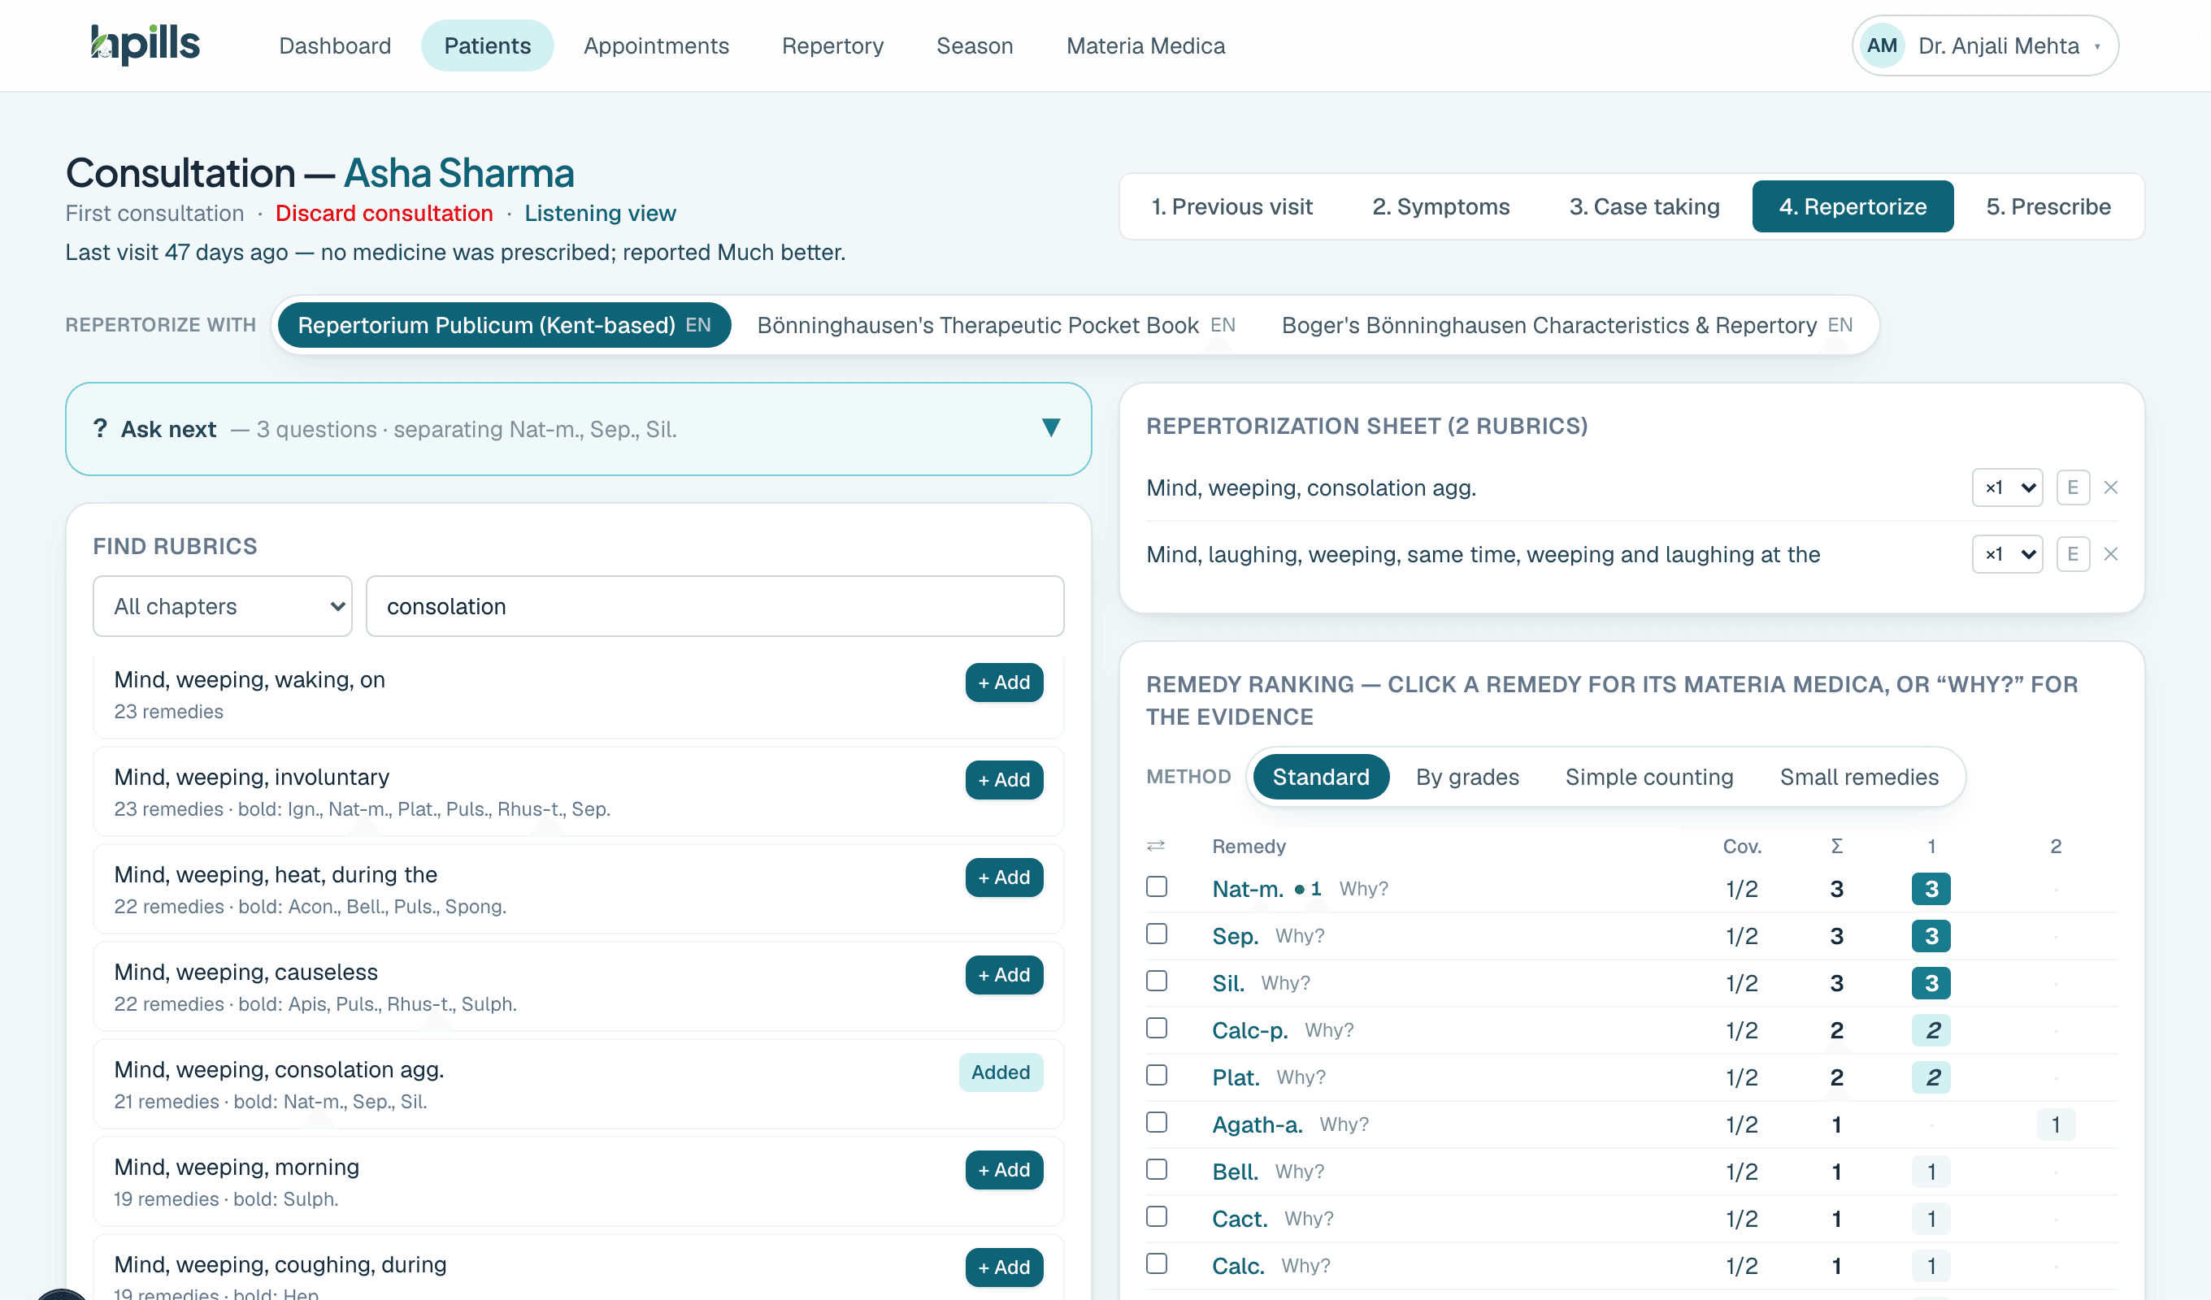Check the Sep. remedy checkbox
This screenshot has width=2211, height=1300.
point(1157,934)
